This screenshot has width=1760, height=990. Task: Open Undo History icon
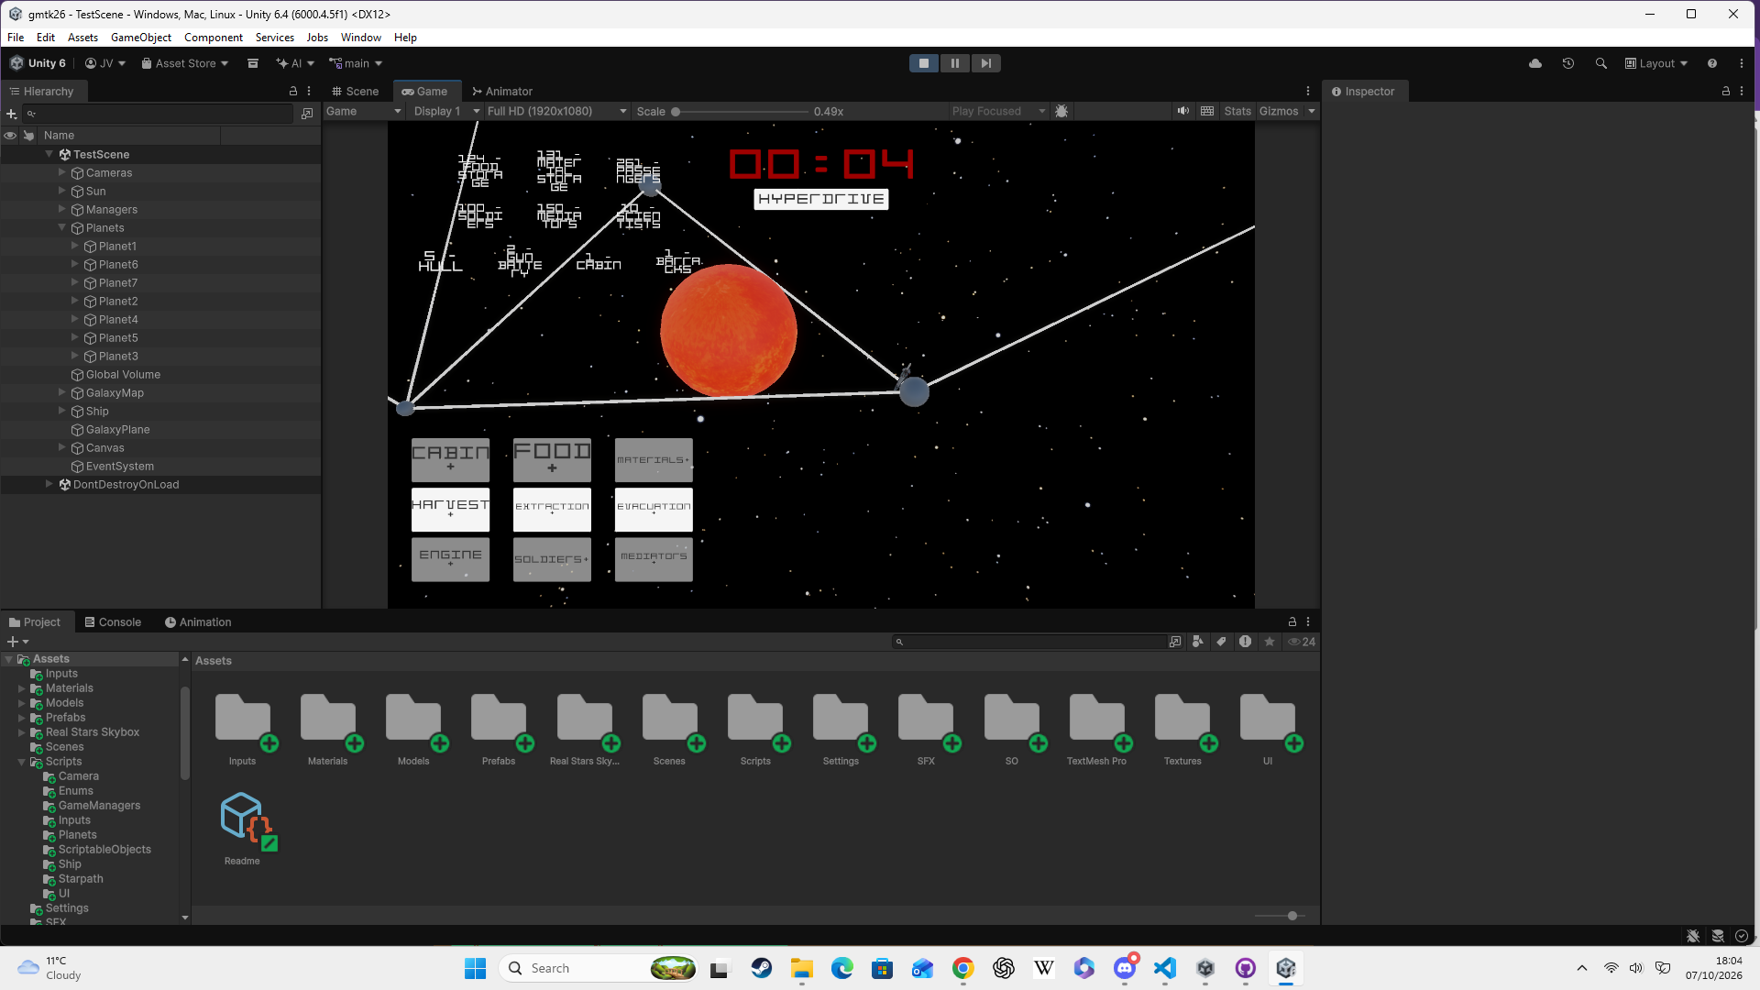pyautogui.click(x=1568, y=63)
